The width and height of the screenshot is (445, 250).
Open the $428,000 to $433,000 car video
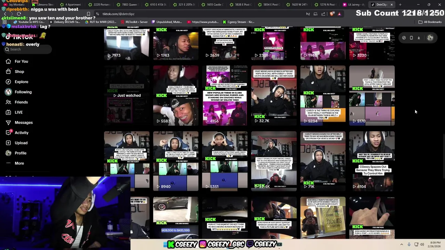176,218
